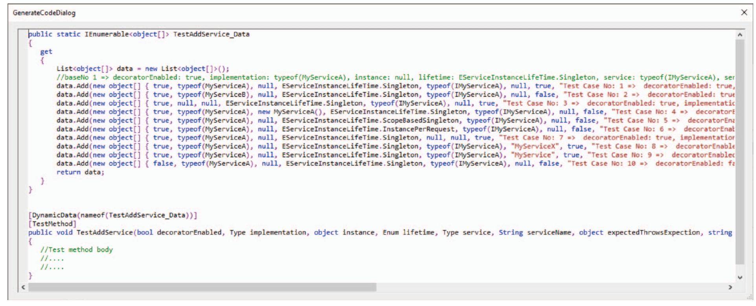Click the 'List<object[]> data = new' declaration line
The image size is (756, 306).
tap(143, 69)
